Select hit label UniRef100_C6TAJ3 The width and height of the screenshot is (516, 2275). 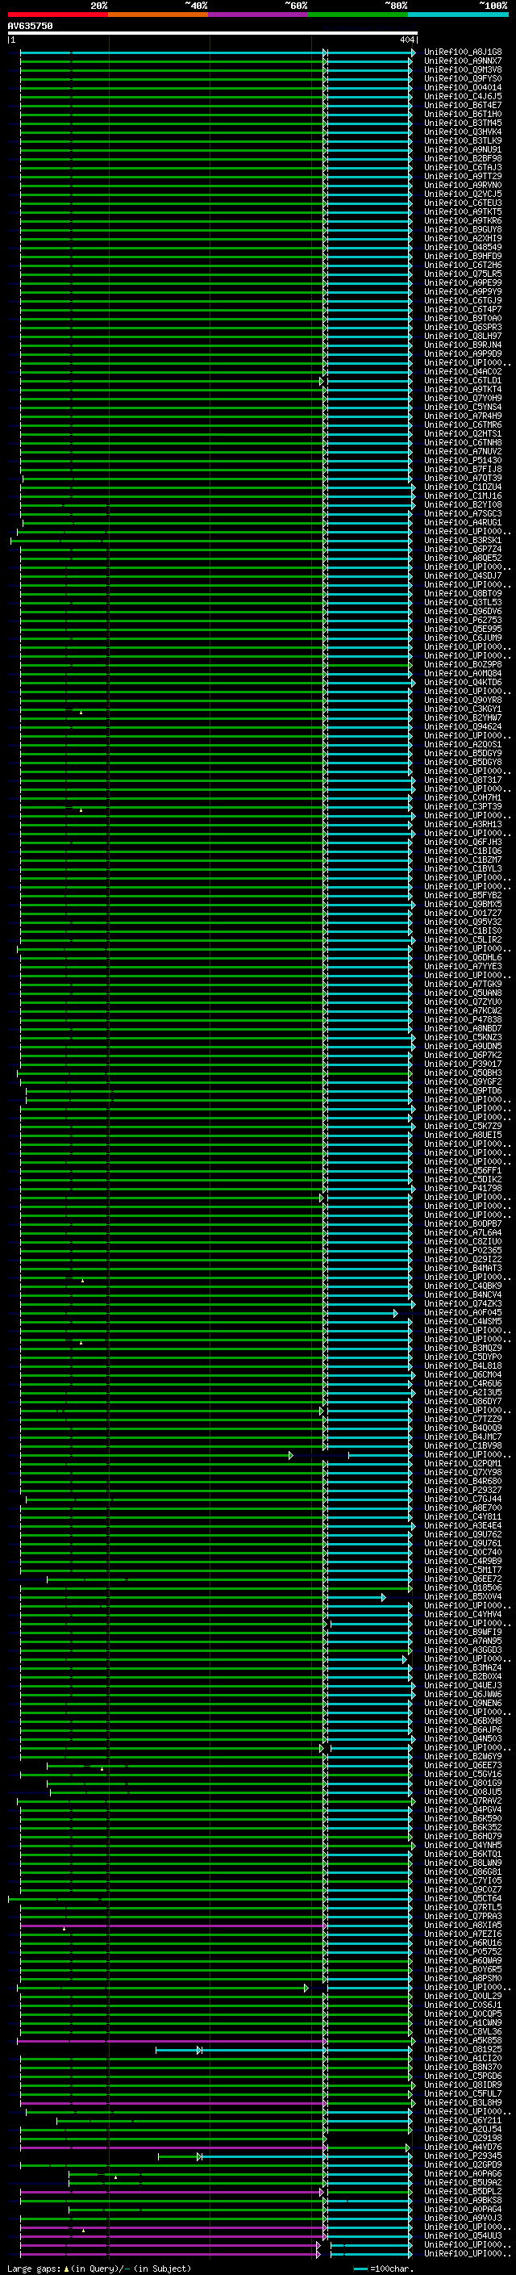(463, 167)
